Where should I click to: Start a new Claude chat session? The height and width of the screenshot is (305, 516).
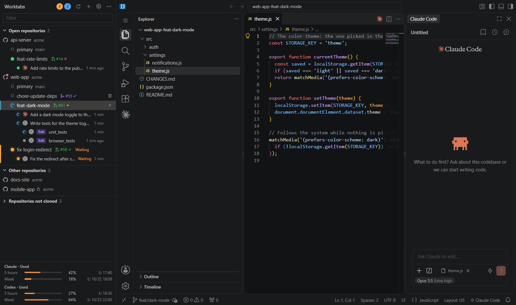coord(506,32)
